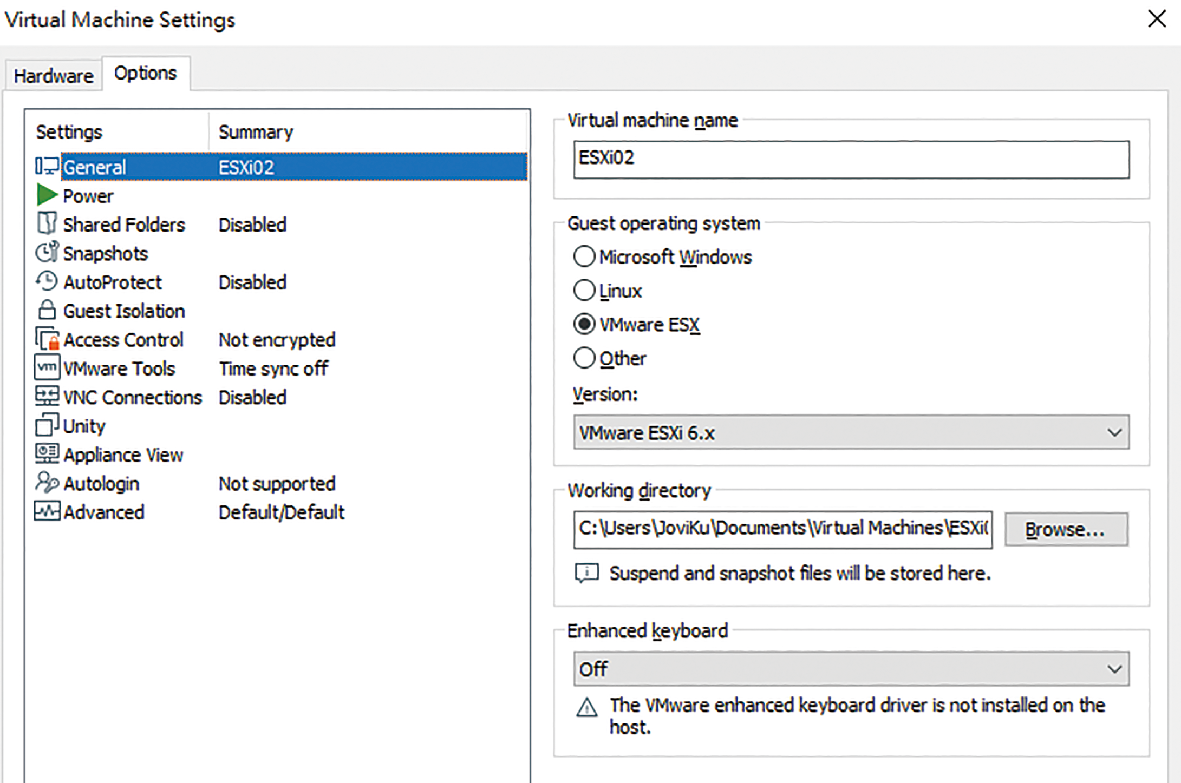Close the Virtual Machine Settings dialog

pos(1157,19)
